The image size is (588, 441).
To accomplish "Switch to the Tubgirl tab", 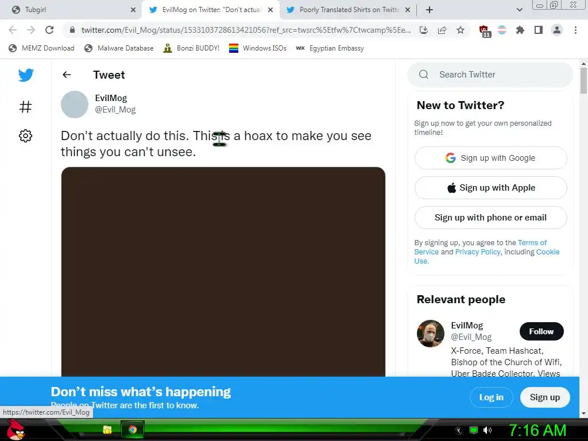I will pos(71,10).
